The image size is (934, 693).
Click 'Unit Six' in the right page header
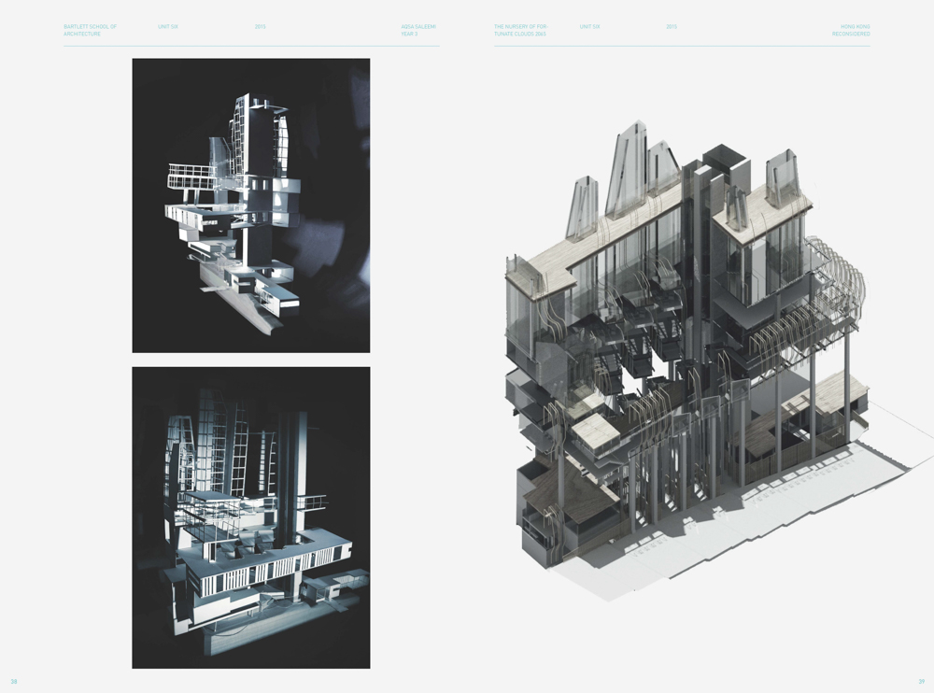click(589, 27)
